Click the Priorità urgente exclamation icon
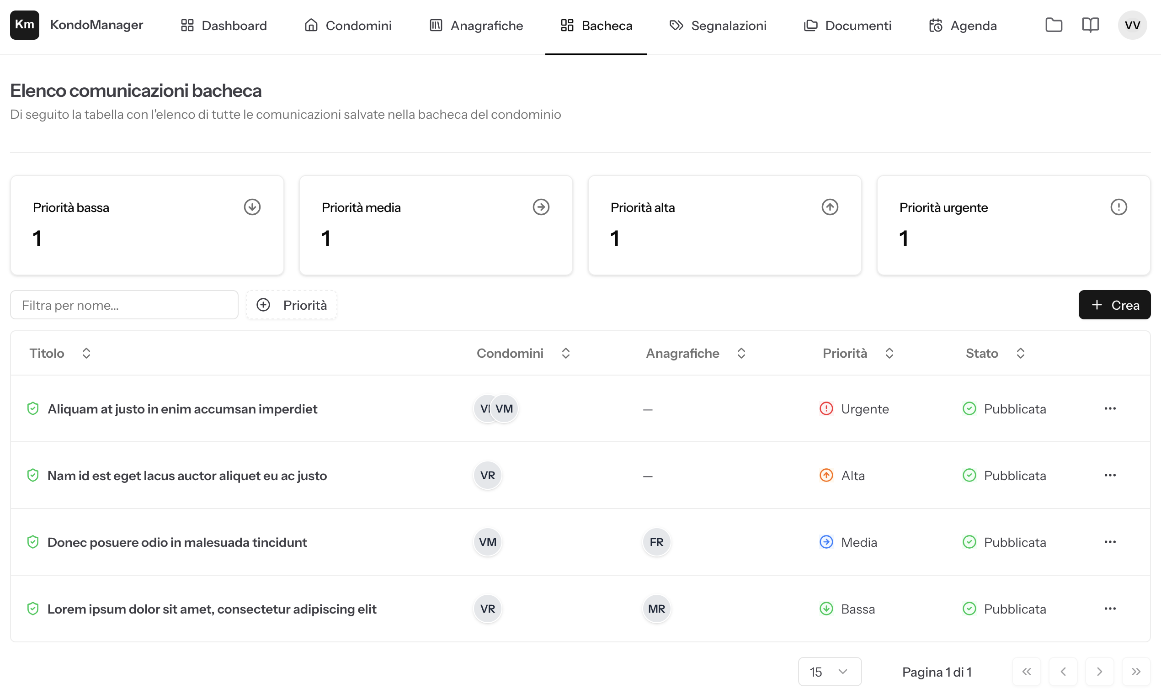The image size is (1161, 699). pos(1118,207)
